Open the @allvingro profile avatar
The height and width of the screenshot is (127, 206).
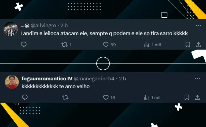(11, 29)
